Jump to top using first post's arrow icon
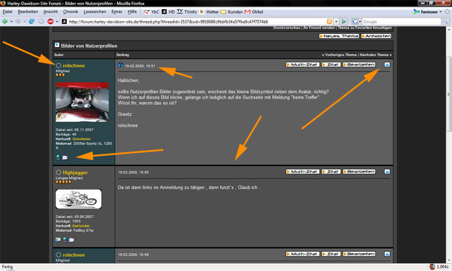 click(387, 64)
